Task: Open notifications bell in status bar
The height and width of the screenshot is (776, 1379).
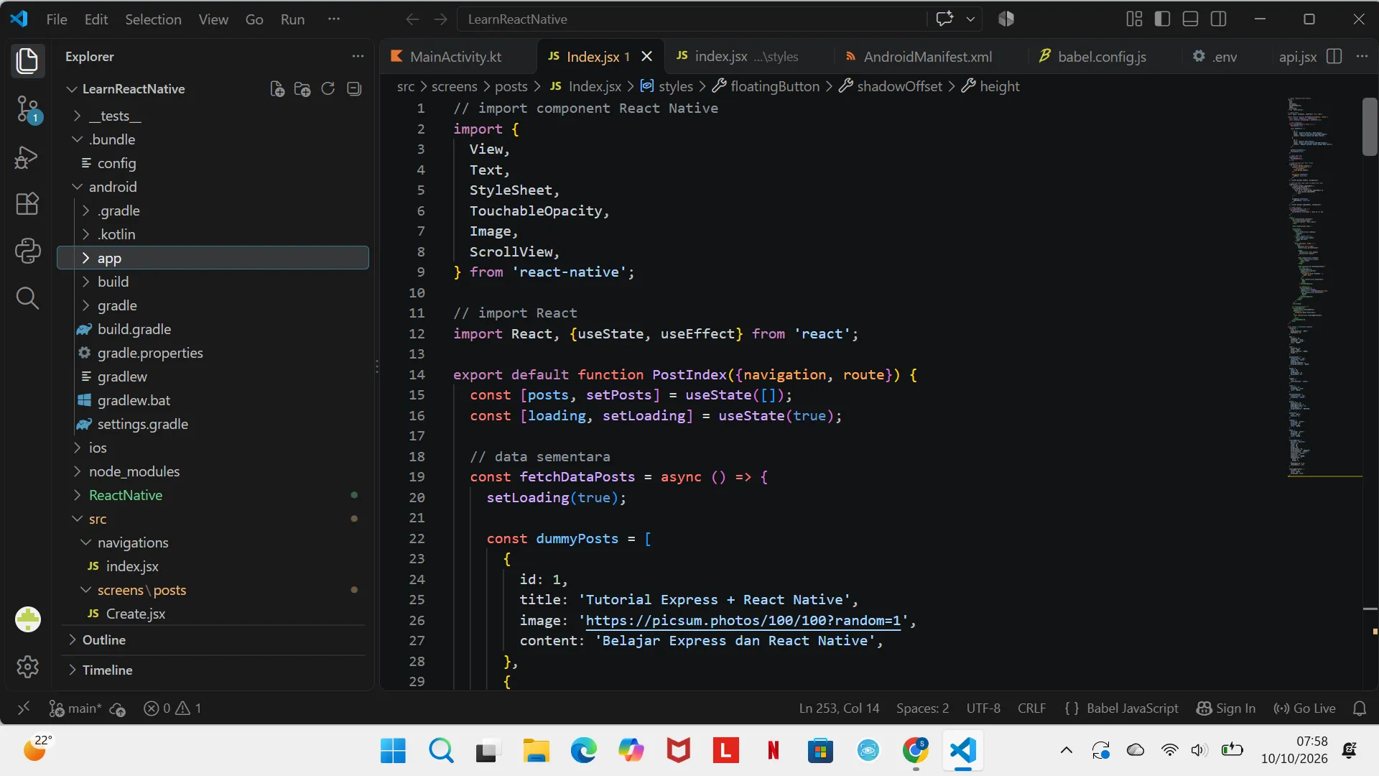Action: pyautogui.click(x=1360, y=708)
